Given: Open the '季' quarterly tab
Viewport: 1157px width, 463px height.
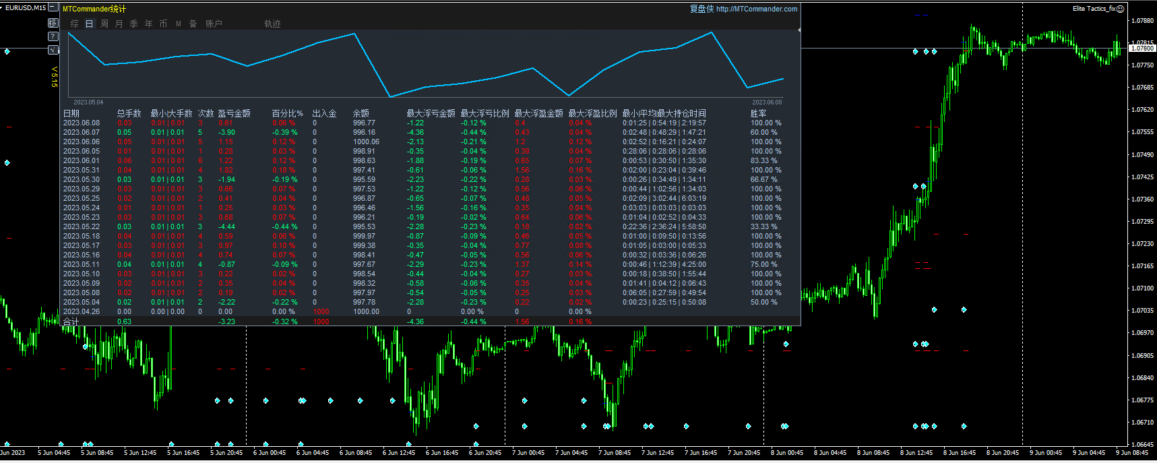Looking at the screenshot, I should click(x=134, y=24).
